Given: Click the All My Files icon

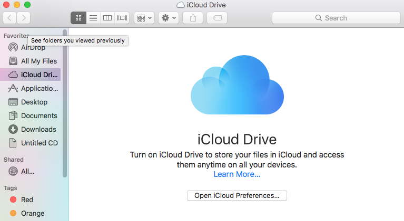Looking at the screenshot, I should pyautogui.click(x=13, y=61).
